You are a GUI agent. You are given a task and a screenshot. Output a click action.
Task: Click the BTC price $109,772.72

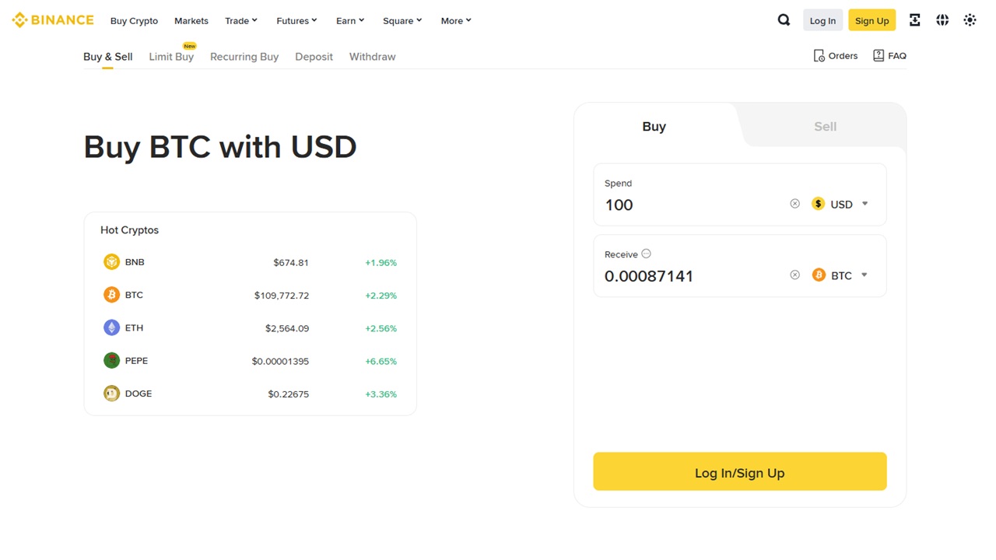[281, 296]
